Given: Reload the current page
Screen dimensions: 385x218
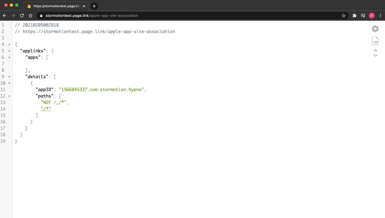Looking at the screenshot, I should 22,15.
